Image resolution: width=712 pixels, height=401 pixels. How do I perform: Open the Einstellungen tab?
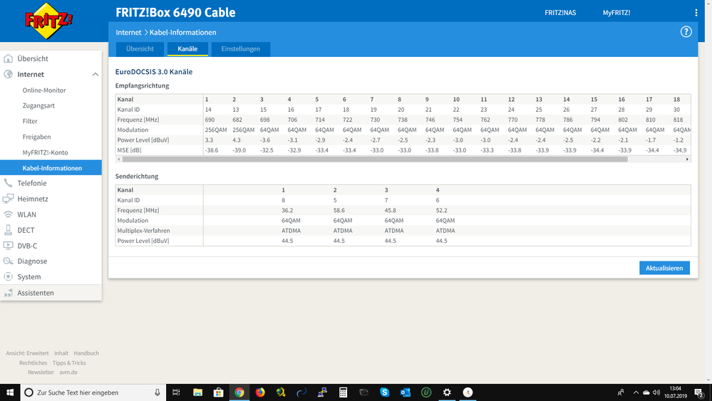tap(241, 49)
